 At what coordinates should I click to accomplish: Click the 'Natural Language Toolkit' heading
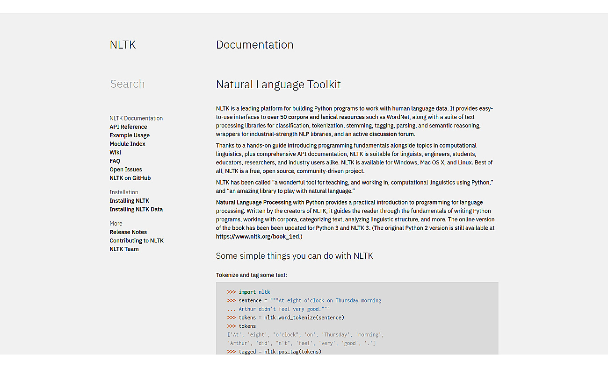[278, 85]
